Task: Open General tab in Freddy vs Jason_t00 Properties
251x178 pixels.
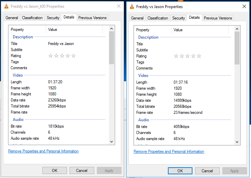Action: tap(12, 18)
